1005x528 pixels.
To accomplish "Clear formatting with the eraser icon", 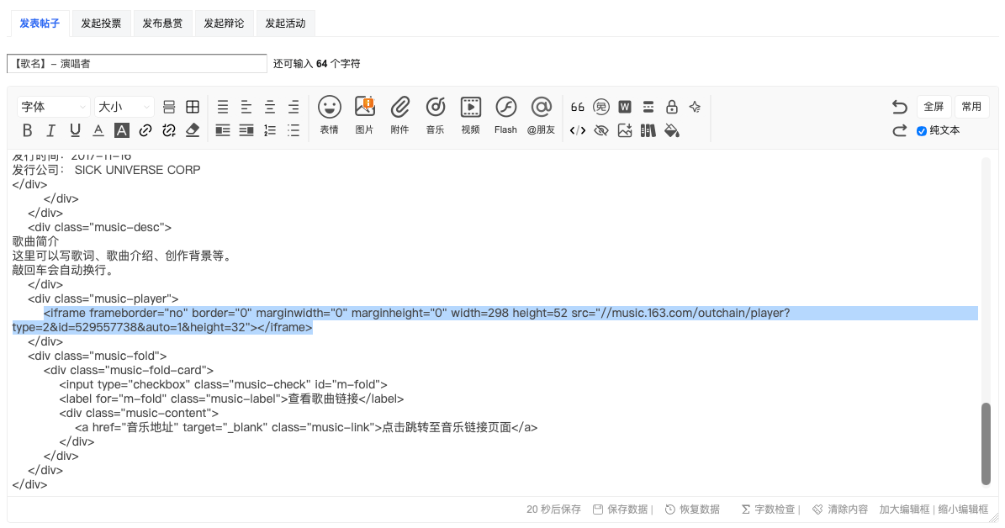I will pyautogui.click(x=193, y=130).
